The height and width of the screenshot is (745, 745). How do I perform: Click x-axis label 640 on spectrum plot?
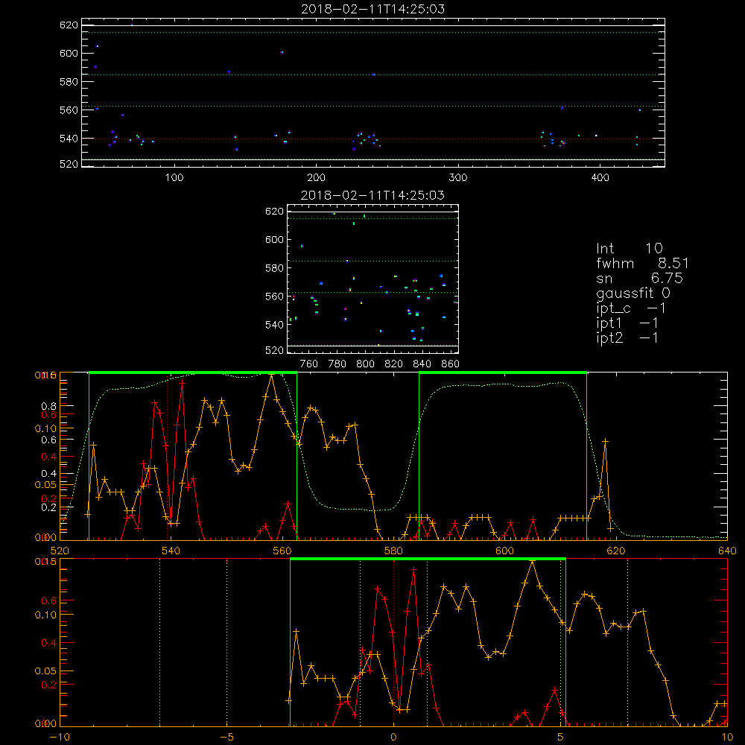[727, 551]
